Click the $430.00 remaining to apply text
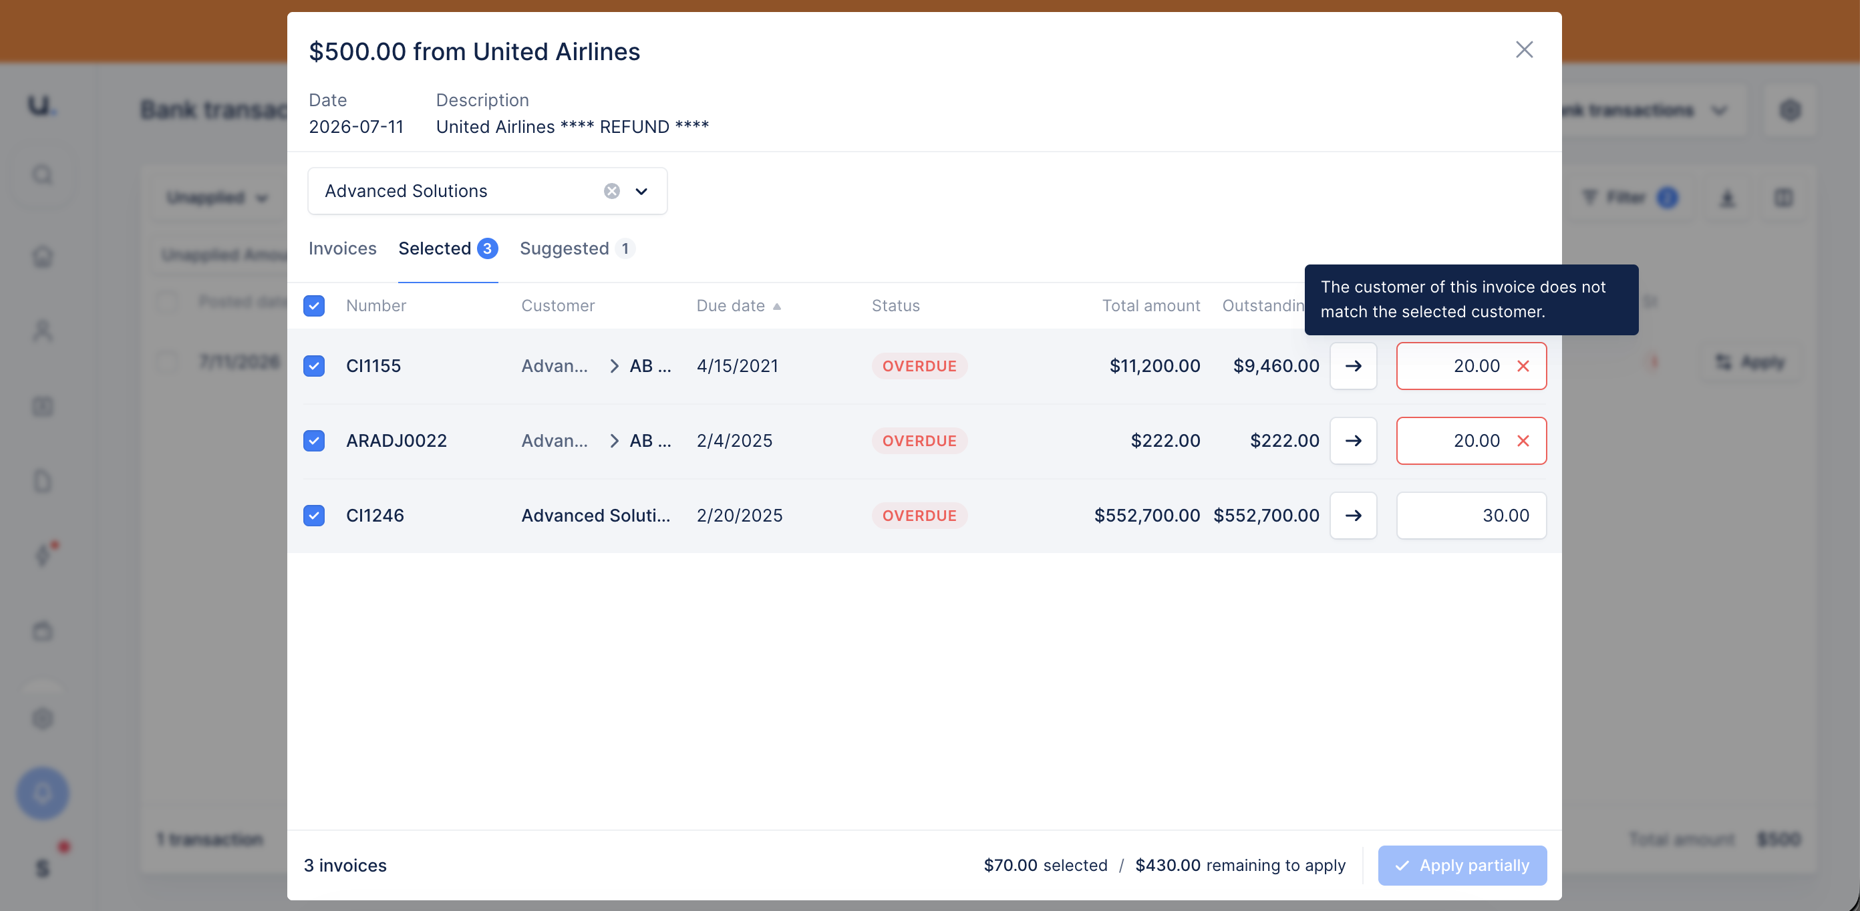This screenshot has width=1860, height=911. pyautogui.click(x=1240, y=866)
